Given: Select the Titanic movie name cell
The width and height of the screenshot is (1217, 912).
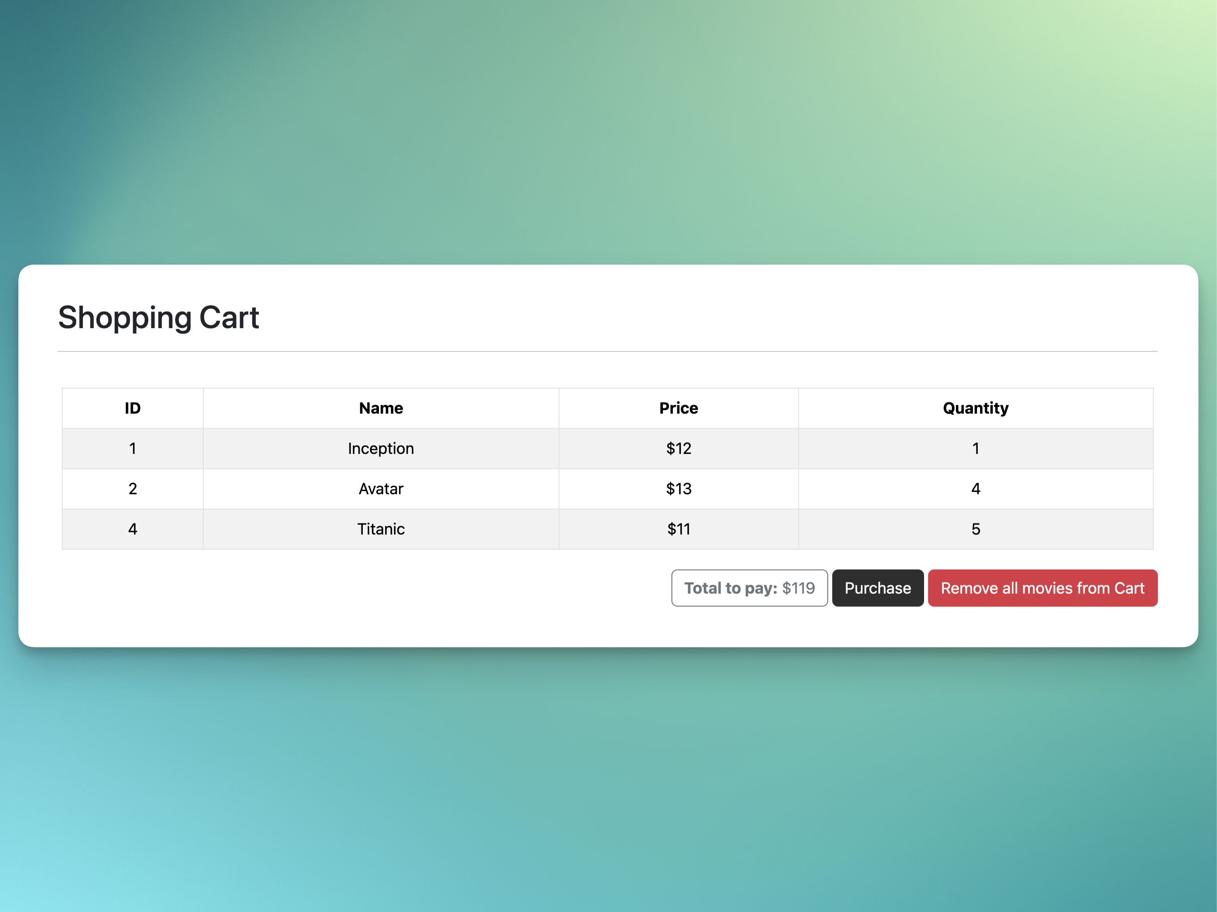Looking at the screenshot, I should [x=381, y=529].
